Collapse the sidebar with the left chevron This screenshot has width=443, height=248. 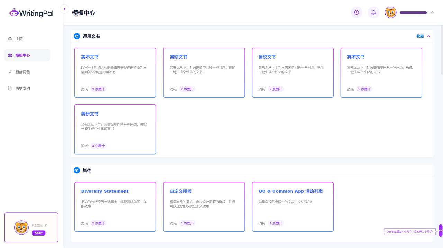pos(64,9)
